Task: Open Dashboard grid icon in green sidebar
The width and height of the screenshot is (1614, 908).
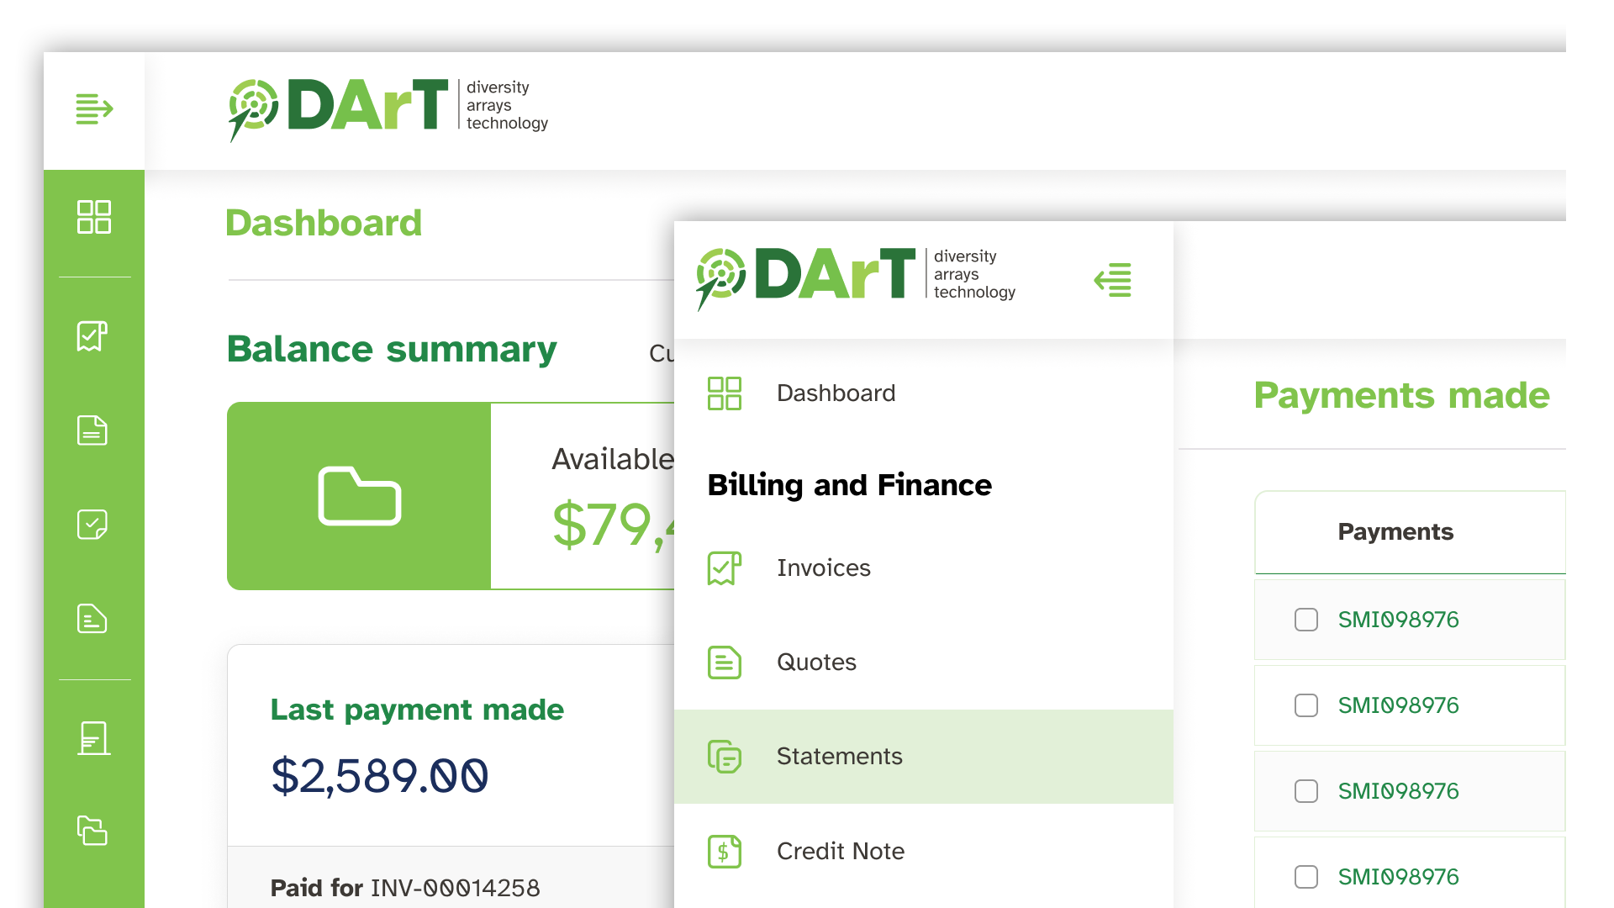Action: [93, 217]
